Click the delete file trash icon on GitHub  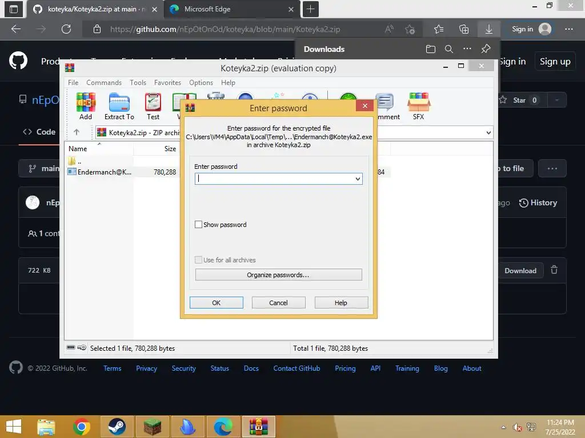click(x=554, y=270)
